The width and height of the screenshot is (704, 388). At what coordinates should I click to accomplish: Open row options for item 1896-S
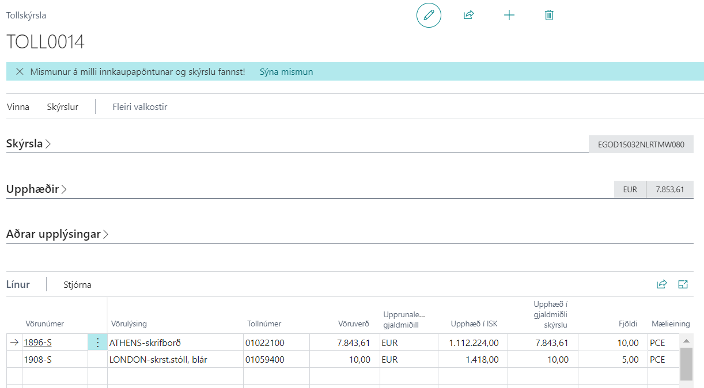tap(97, 343)
